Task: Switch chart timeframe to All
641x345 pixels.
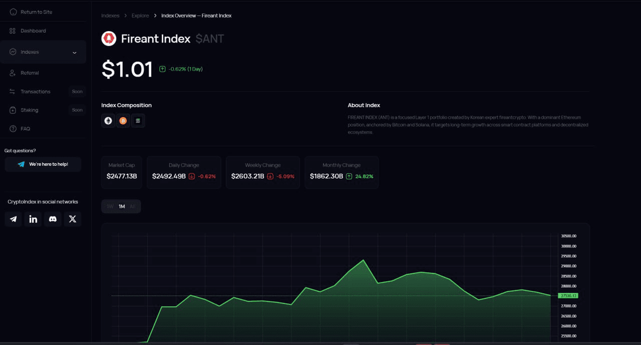Action: pyautogui.click(x=132, y=206)
